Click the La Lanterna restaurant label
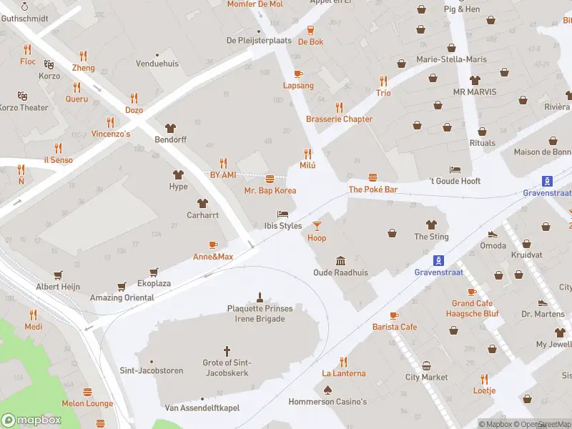This screenshot has width=572, height=429. click(x=344, y=373)
